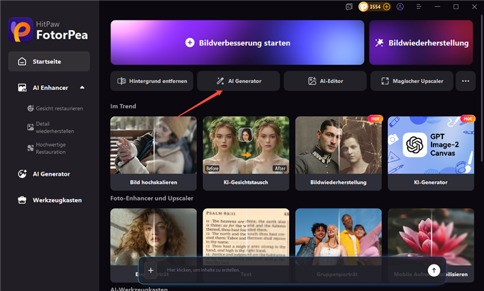Open the user account icon
The height and width of the screenshot is (291, 484).
(400, 7)
